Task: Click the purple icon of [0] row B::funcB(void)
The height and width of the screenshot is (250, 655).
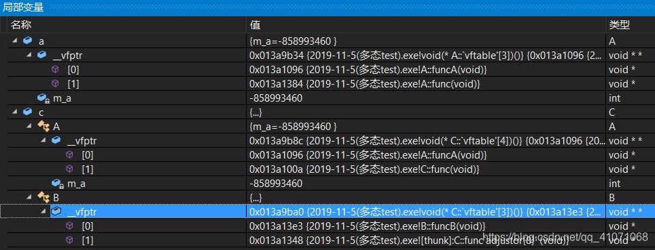Action: [x=69, y=226]
